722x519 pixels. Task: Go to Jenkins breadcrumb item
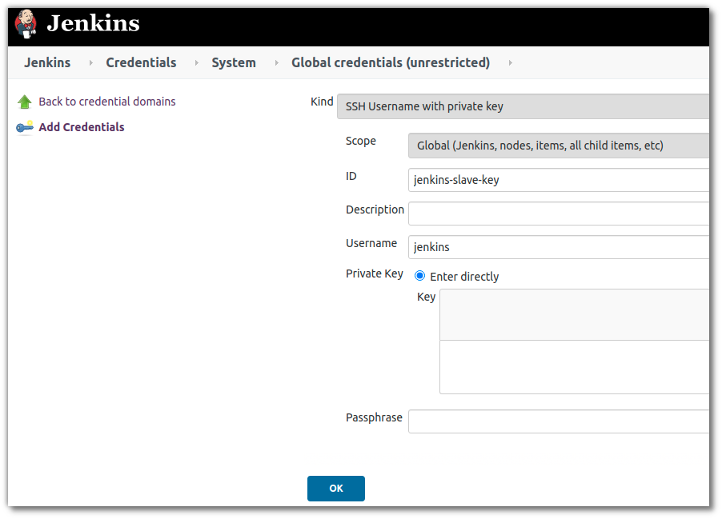47,62
